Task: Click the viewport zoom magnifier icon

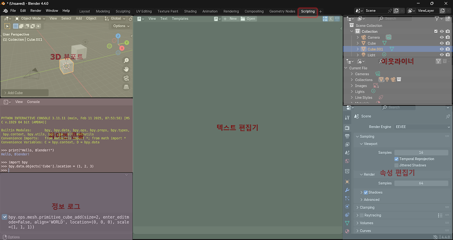Action: point(126,60)
